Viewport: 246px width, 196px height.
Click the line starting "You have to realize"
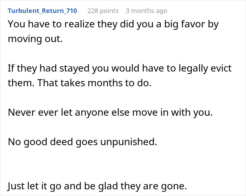(x=113, y=25)
